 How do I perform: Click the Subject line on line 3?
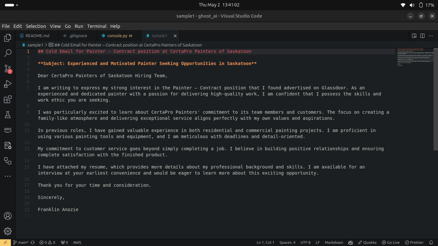[x=147, y=63]
